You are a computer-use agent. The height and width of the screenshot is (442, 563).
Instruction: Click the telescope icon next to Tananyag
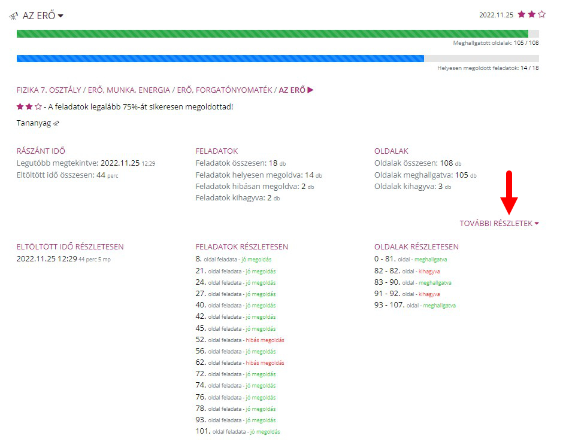[57, 123]
